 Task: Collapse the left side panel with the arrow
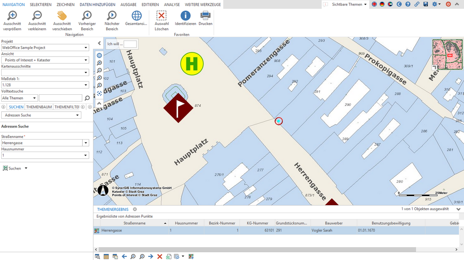(x=99, y=43)
